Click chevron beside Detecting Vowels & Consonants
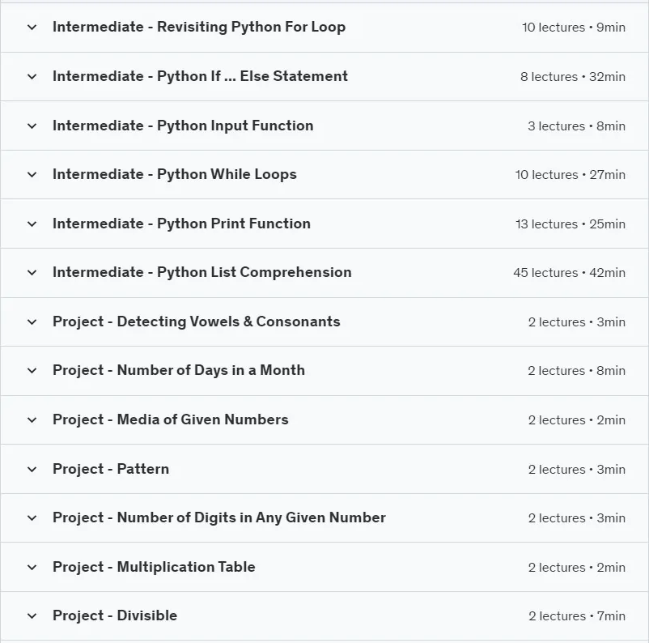The height and width of the screenshot is (643, 649). click(x=32, y=322)
